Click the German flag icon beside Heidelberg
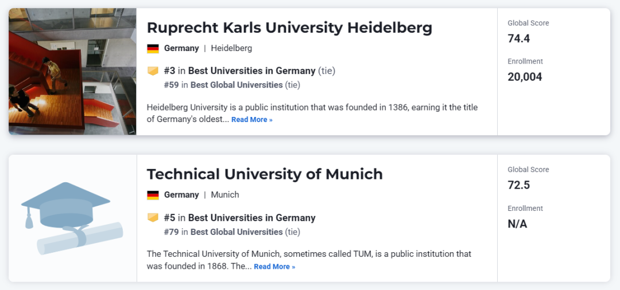Screen dimensions: 620x290 click(x=153, y=49)
